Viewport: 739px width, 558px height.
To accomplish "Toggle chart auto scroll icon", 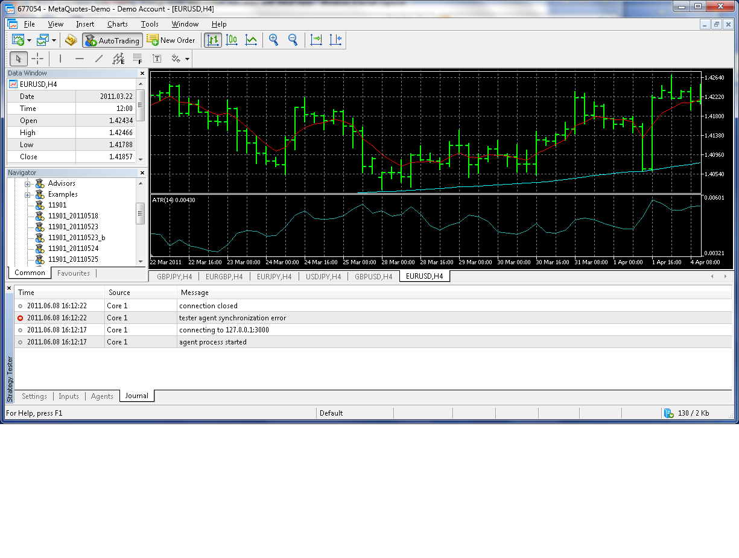I will [x=316, y=40].
